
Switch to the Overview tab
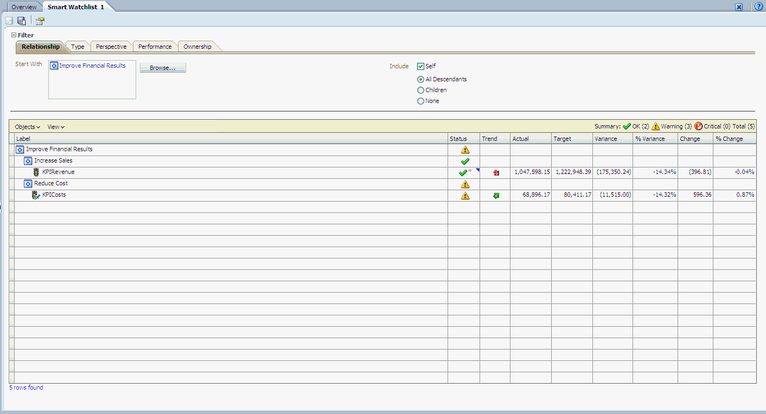[24, 7]
